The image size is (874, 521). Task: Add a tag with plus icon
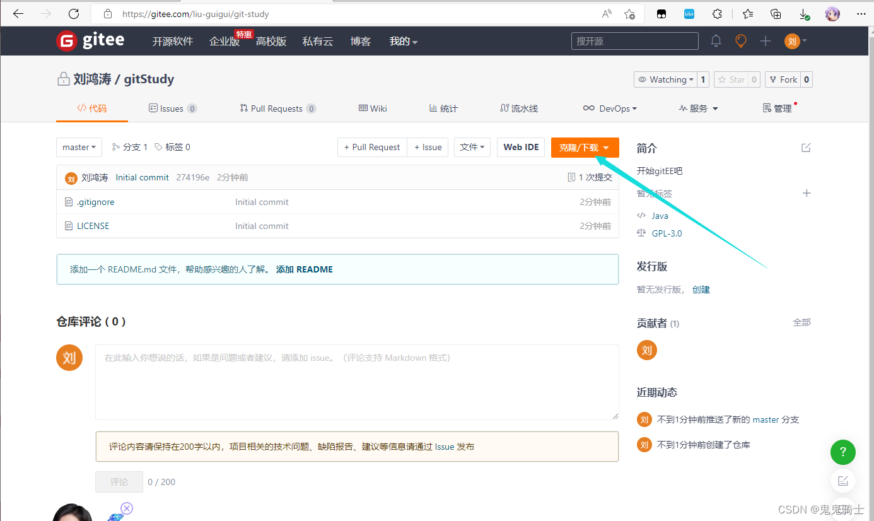(x=806, y=193)
